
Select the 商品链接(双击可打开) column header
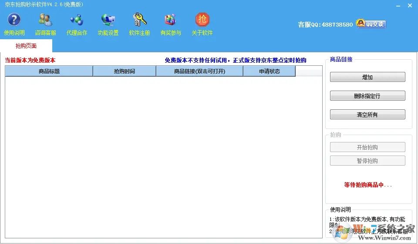point(199,71)
